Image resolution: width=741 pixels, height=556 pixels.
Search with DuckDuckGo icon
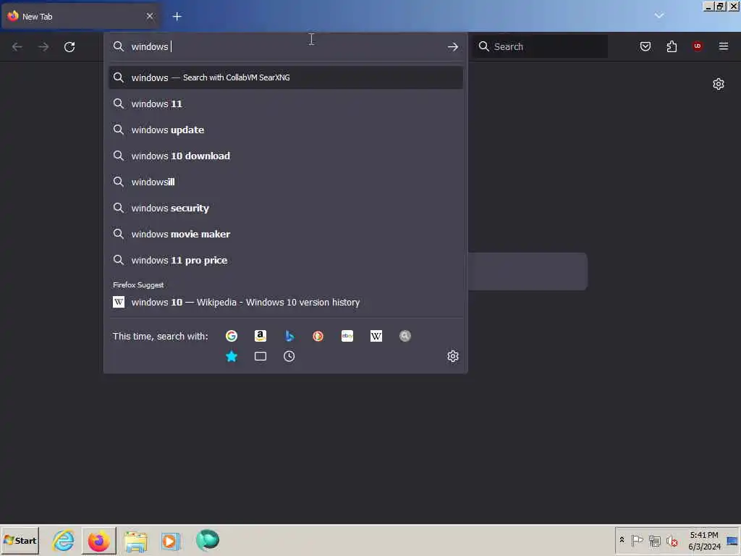[x=318, y=336]
